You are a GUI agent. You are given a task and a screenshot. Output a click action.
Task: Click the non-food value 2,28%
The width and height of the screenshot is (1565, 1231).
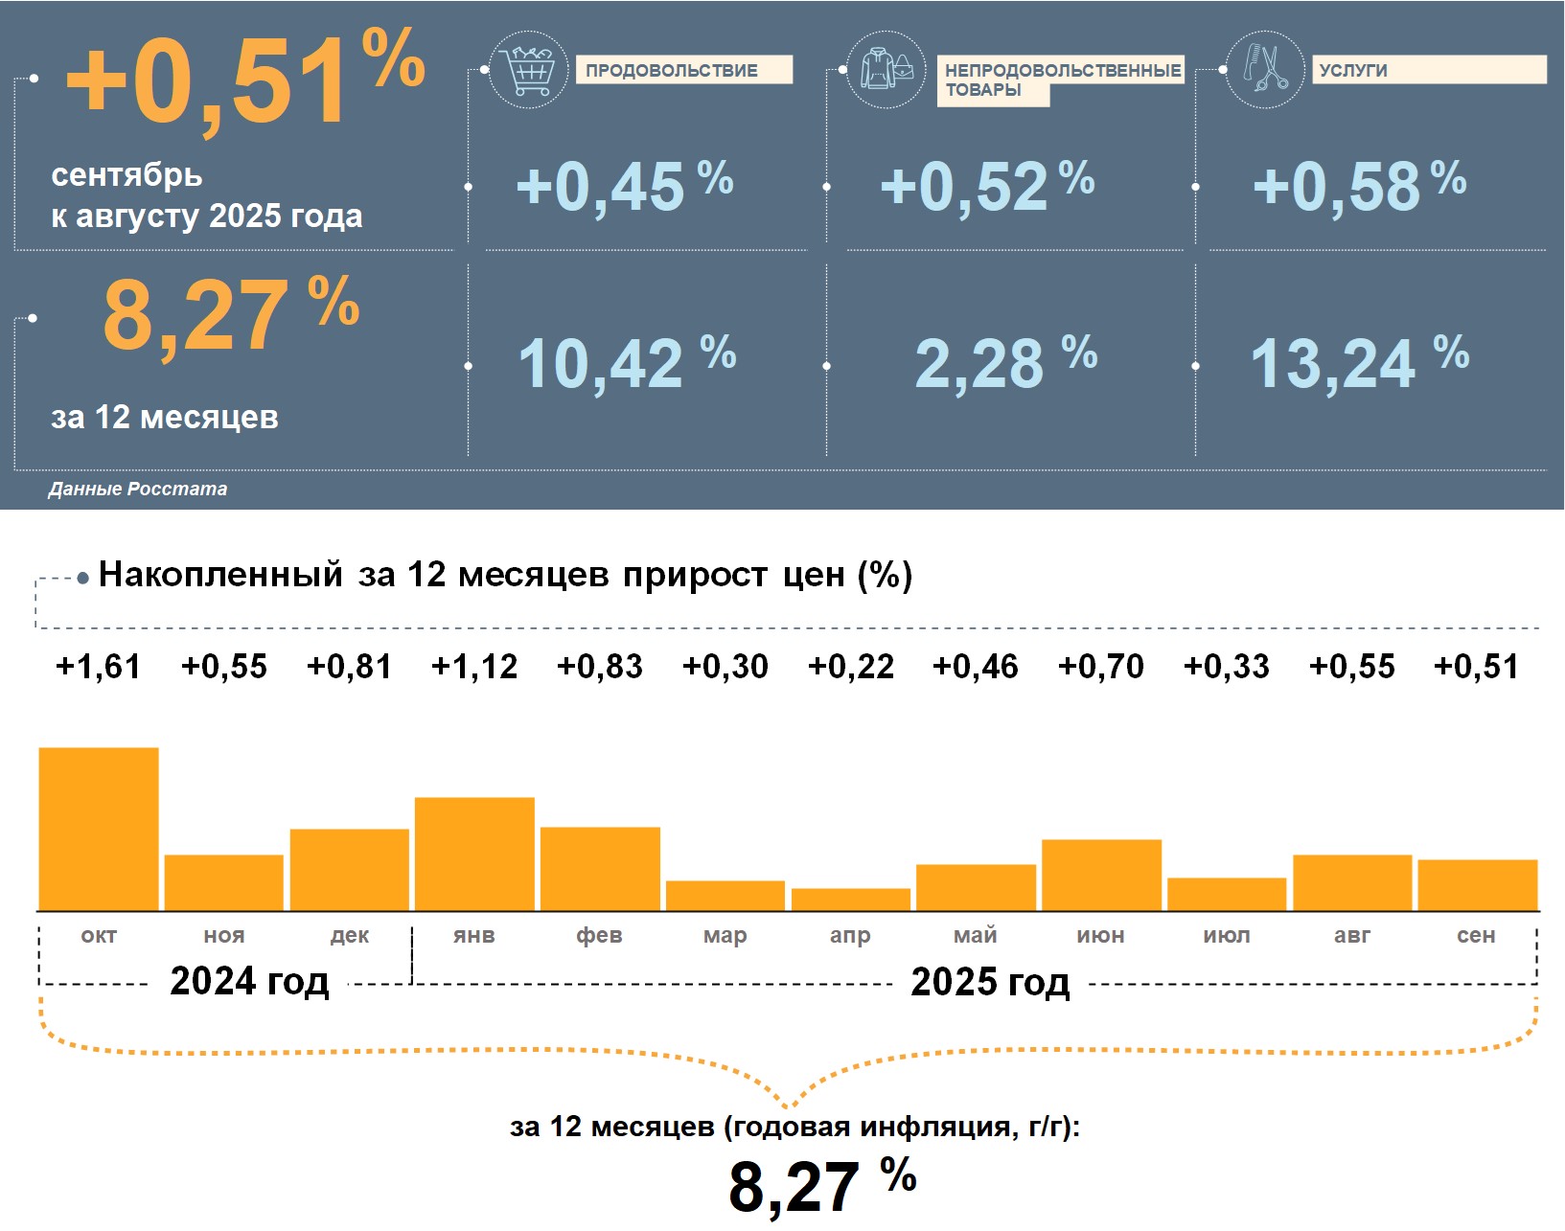(1004, 363)
